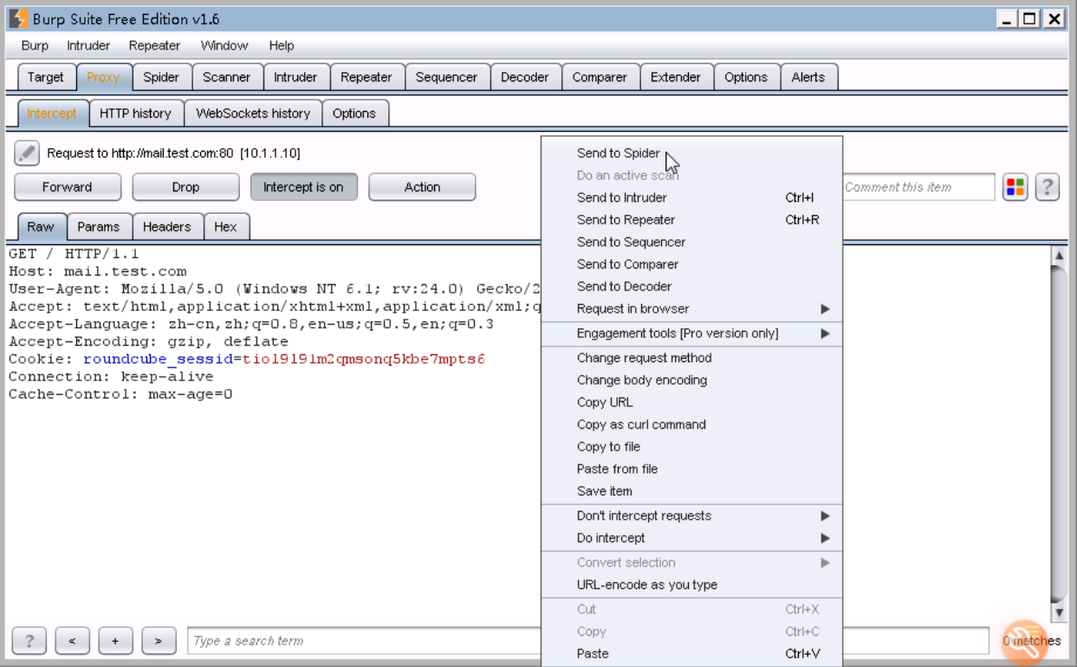Go to next search match arrow

(x=159, y=641)
